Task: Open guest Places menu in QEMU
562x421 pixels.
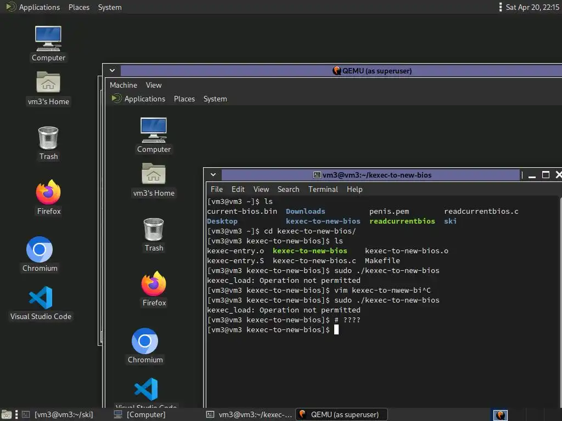Action: click(184, 99)
